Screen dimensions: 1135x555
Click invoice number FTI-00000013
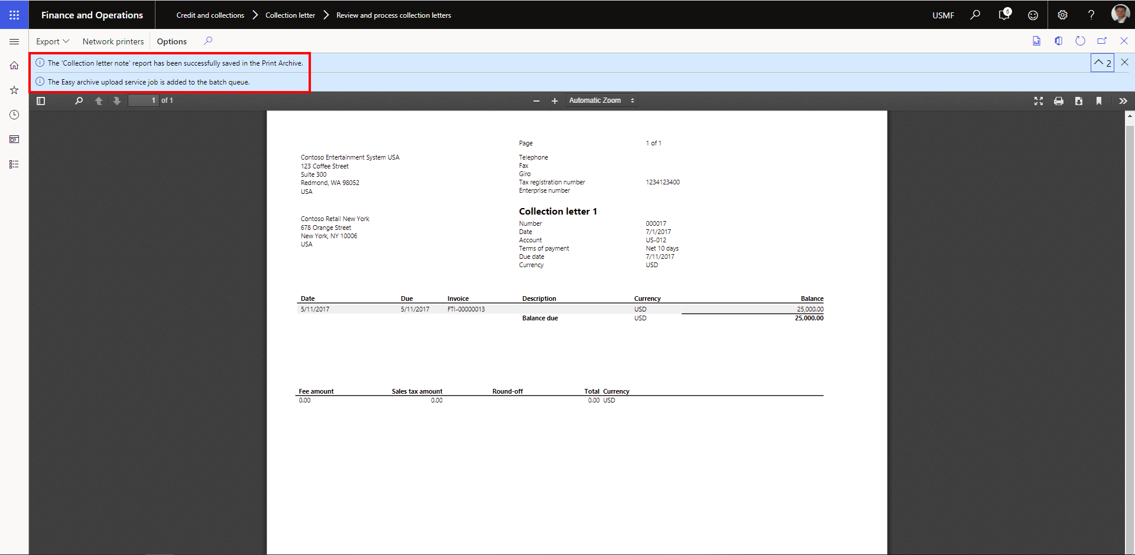click(466, 309)
